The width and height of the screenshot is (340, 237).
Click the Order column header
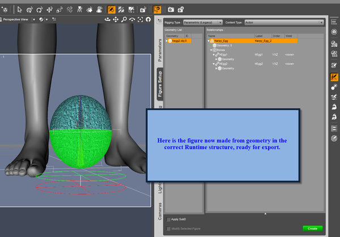[x=278, y=36]
